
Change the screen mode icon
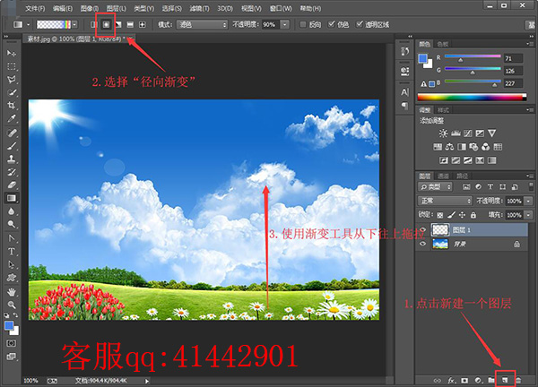(x=12, y=357)
